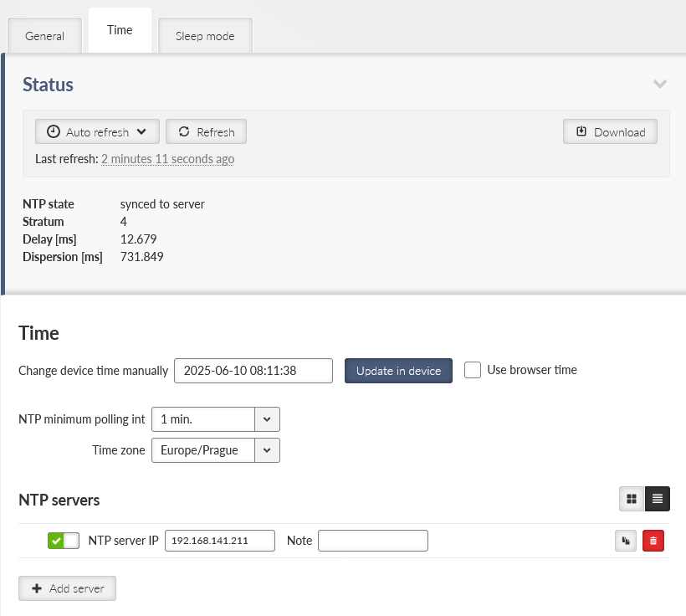Switch to Sleep mode tab
The height and width of the screenshot is (616, 686).
pos(205,36)
